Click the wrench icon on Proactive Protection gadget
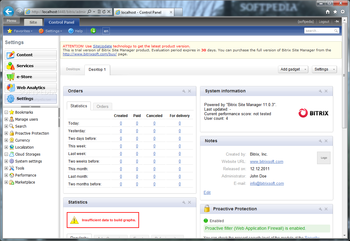Viewport: 350px width, 241px height. click(x=320, y=209)
